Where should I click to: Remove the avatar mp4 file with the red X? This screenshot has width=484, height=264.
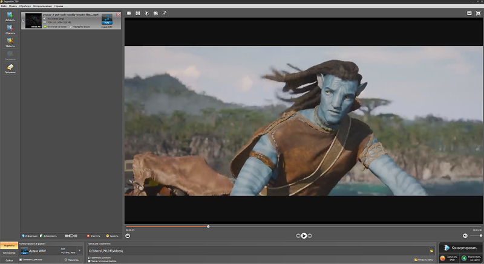[118, 14]
